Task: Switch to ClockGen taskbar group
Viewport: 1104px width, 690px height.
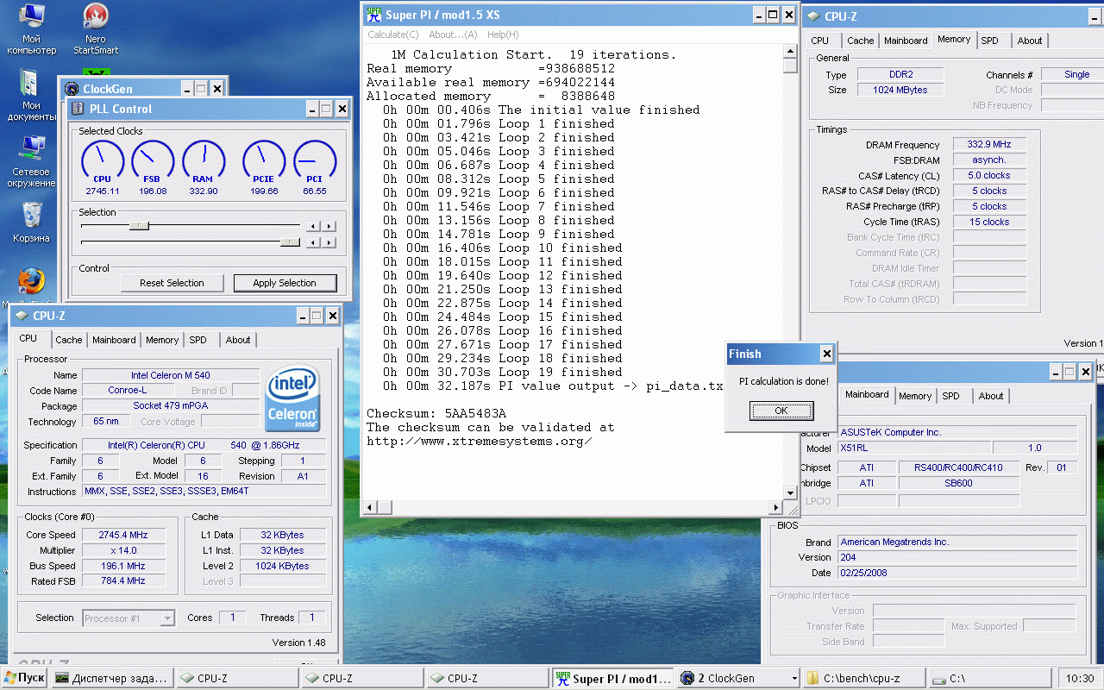Action: 738,678
